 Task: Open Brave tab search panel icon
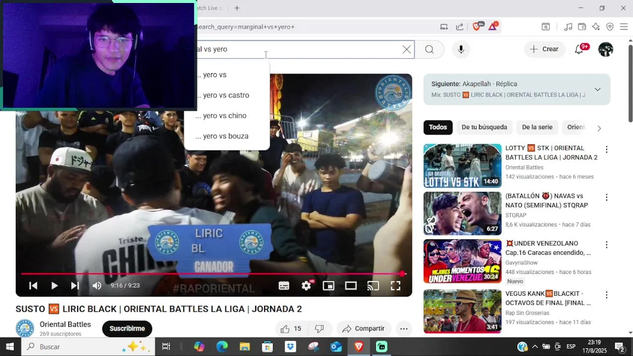click(545, 27)
